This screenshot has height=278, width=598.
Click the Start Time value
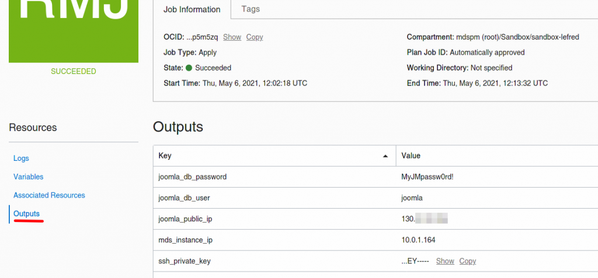pyautogui.click(x=255, y=83)
